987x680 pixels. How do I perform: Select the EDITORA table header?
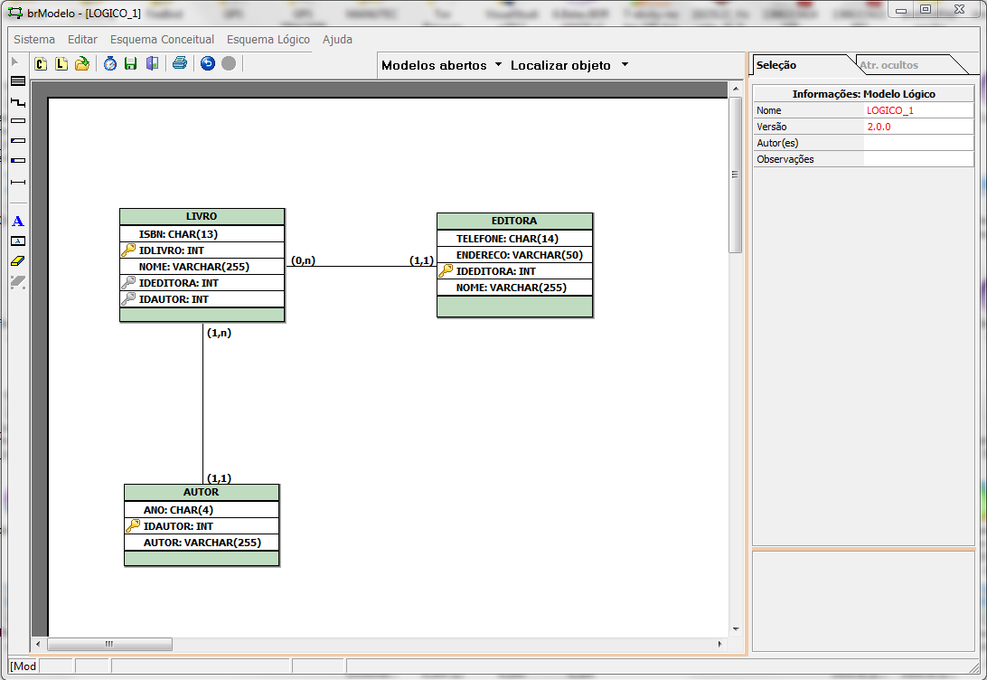pyautogui.click(x=515, y=221)
